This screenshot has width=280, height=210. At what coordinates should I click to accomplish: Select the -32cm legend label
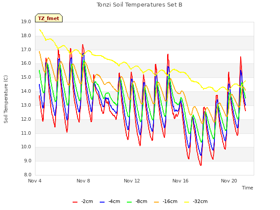coord(200,201)
